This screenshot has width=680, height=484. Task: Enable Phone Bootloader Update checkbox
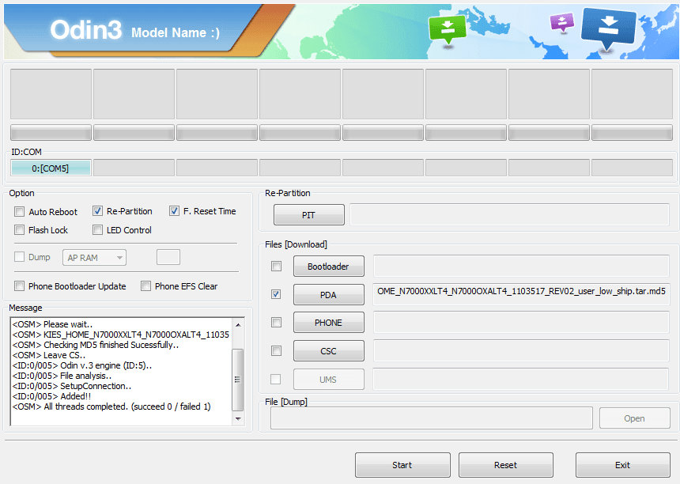[19, 285]
